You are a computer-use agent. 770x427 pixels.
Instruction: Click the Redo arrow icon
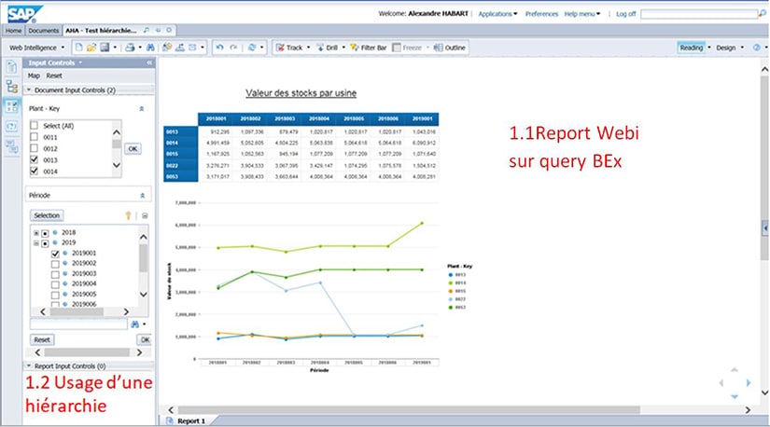(233, 48)
